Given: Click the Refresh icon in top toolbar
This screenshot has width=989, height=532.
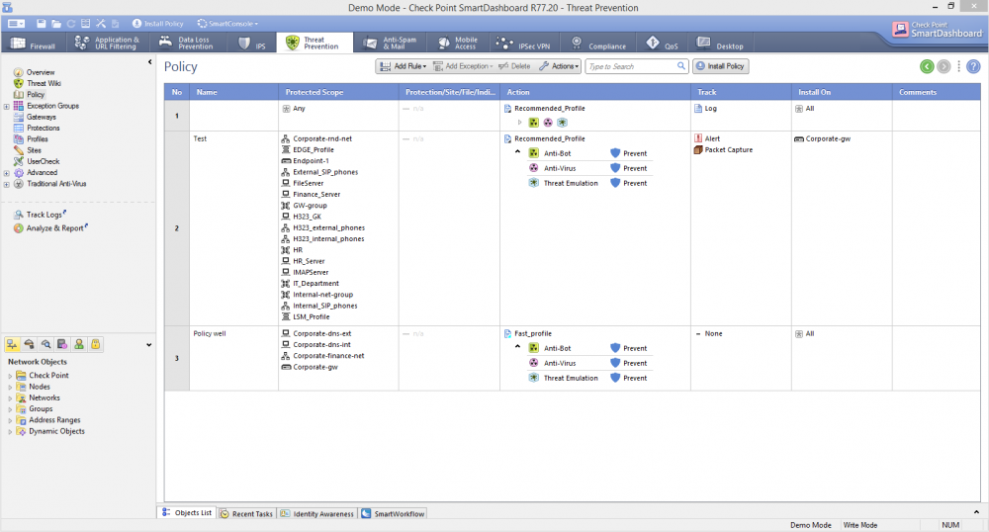Looking at the screenshot, I should (x=70, y=24).
